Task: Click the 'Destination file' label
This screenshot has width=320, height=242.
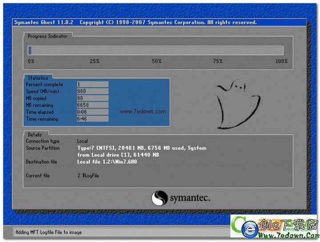Action: point(41,162)
